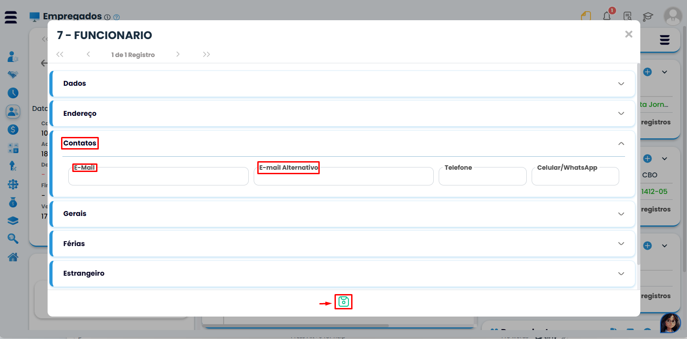The width and height of the screenshot is (687, 339).
Task: Click the info icon beside Empregados
Action: pos(107,18)
